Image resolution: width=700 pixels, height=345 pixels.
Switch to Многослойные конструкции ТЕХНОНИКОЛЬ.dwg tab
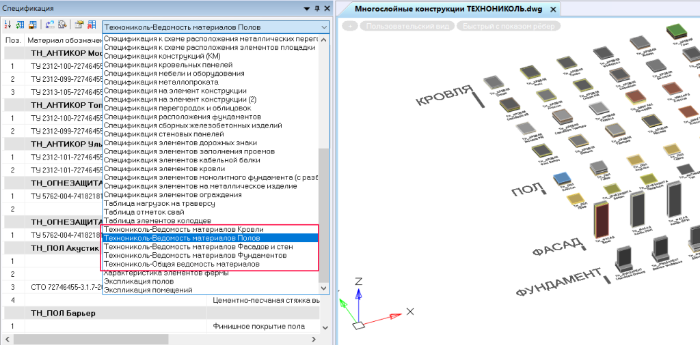coord(448,9)
